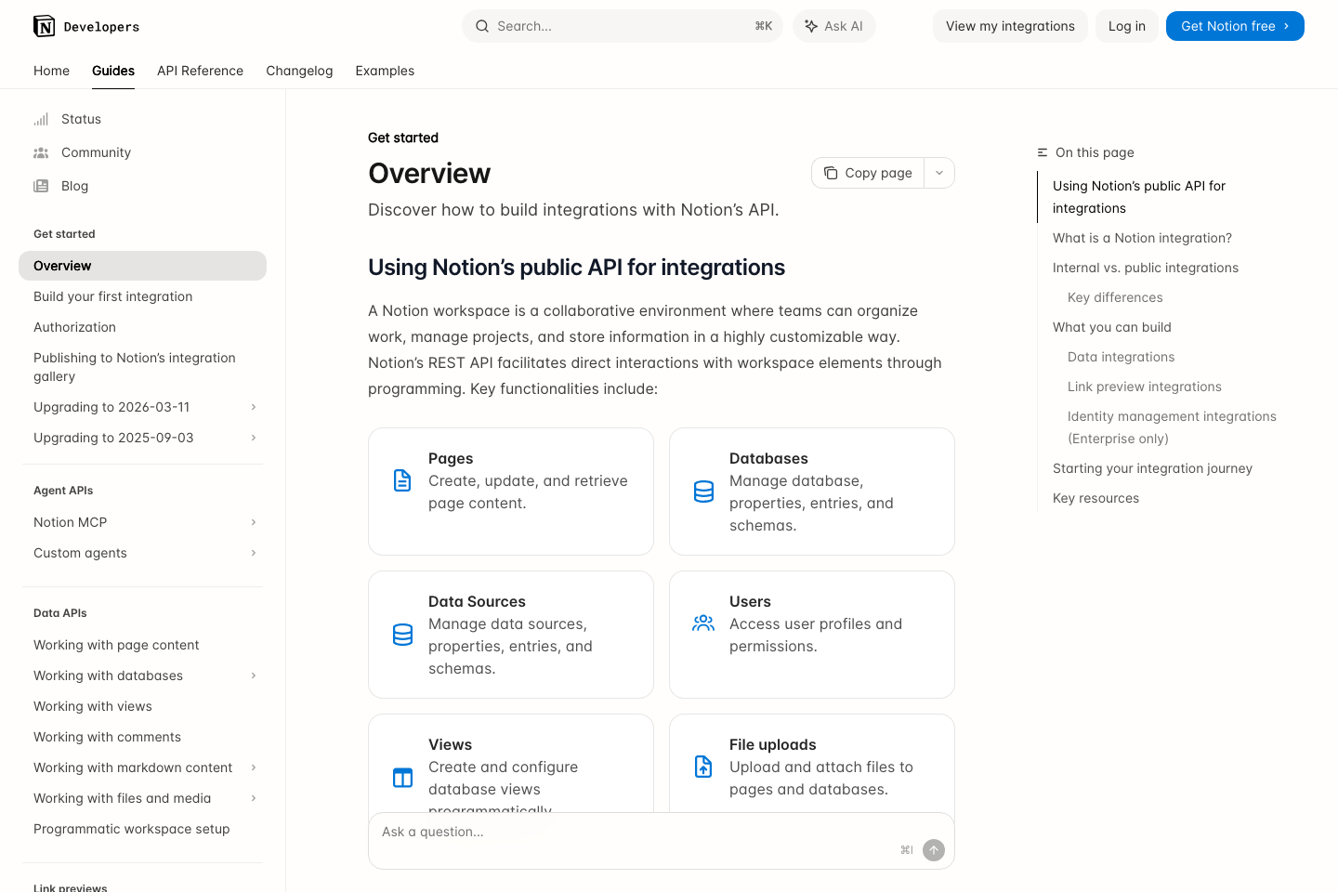Click the Views table icon

(402, 777)
